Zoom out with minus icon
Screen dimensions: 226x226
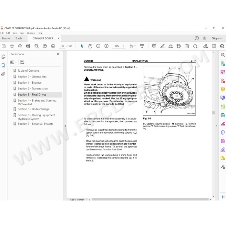coord(98,46)
